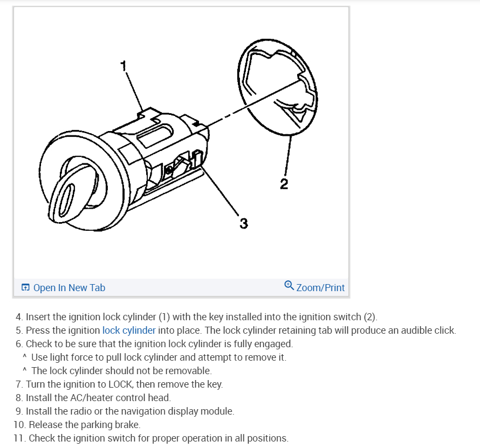Click step 4 instruction text
This screenshot has height=448, width=480.
196,316
